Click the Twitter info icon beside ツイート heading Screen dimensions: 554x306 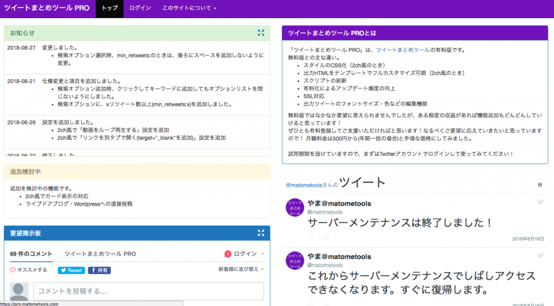tap(540, 185)
